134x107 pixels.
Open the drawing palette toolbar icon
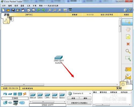coord(65,10)
